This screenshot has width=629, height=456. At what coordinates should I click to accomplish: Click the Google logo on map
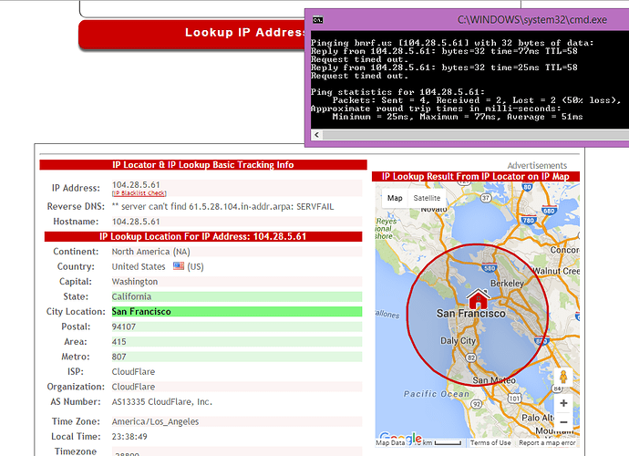399,438
